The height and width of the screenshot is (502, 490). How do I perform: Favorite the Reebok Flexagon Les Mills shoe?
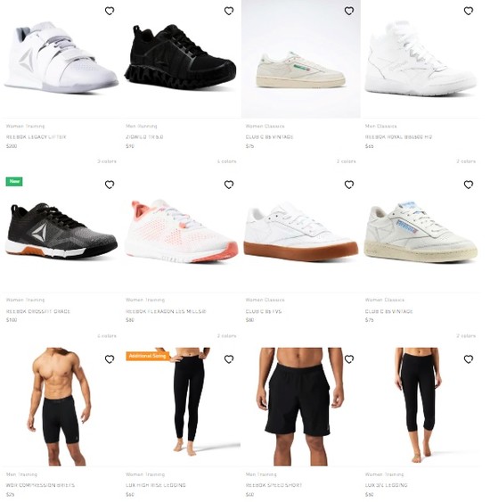coord(229,185)
